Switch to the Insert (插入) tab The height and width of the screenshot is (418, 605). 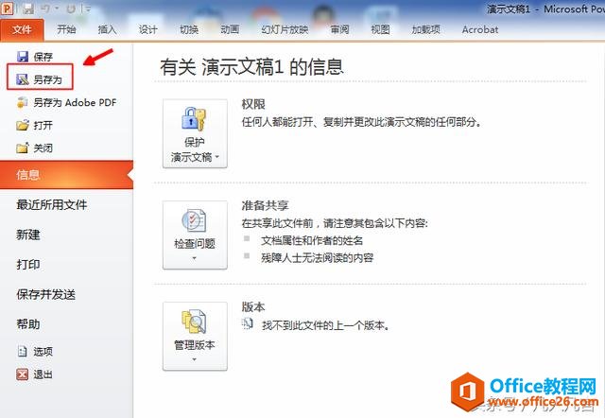[x=107, y=29]
